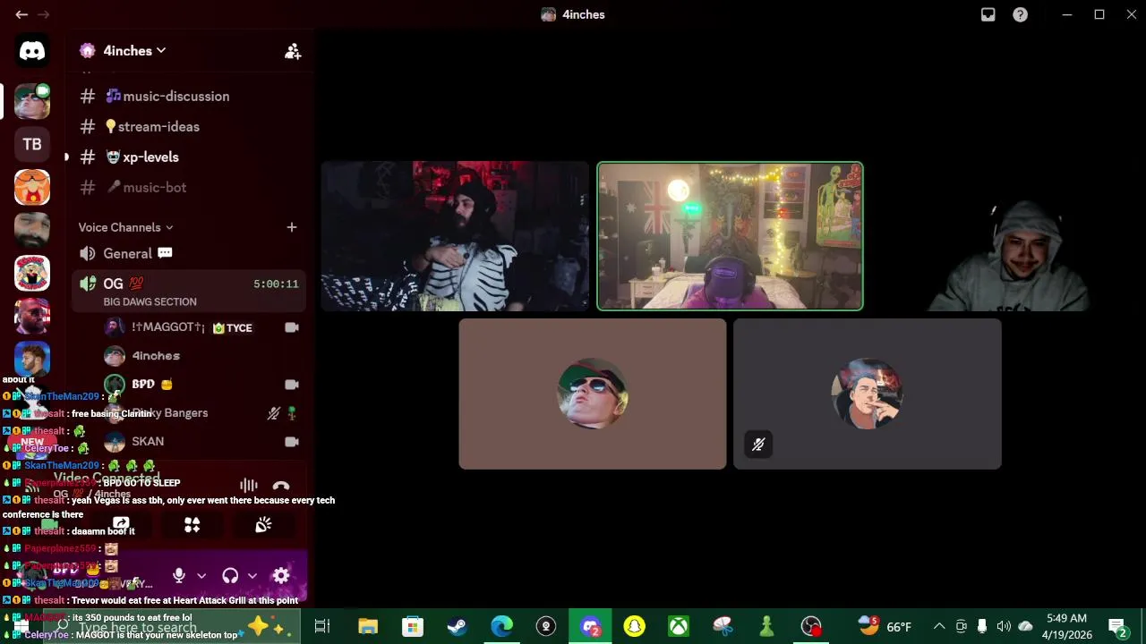Click video icon next to SKAN
Image resolution: width=1146 pixels, height=644 pixels.
tap(291, 441)
